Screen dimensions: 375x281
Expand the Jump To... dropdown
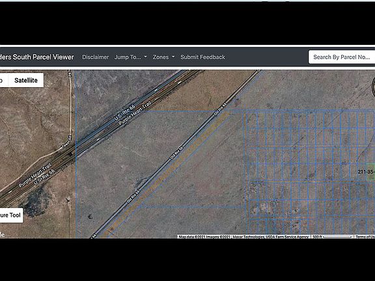pyautogui.click(x=131, y=57)
